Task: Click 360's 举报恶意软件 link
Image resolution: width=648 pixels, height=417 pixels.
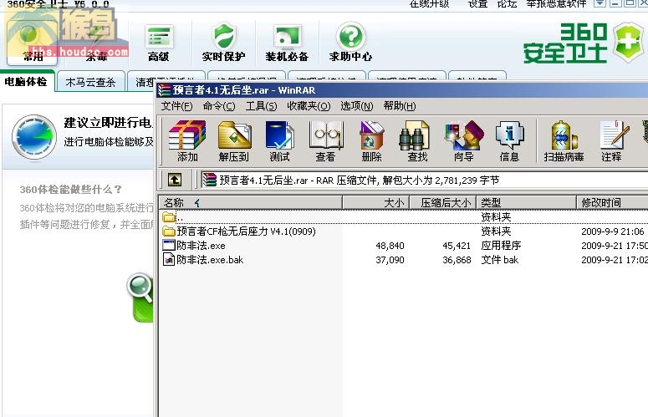Action: coord(556,3)
